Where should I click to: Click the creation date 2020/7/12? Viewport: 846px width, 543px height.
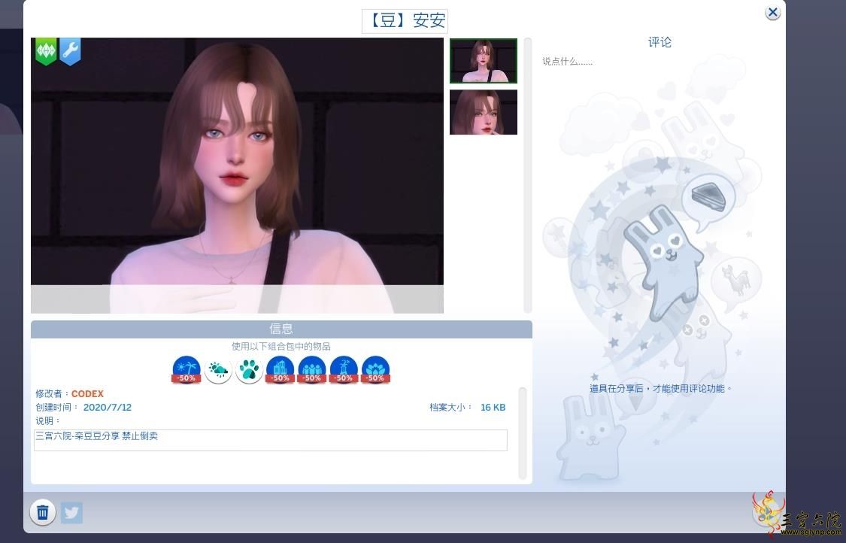pos(108,408)
